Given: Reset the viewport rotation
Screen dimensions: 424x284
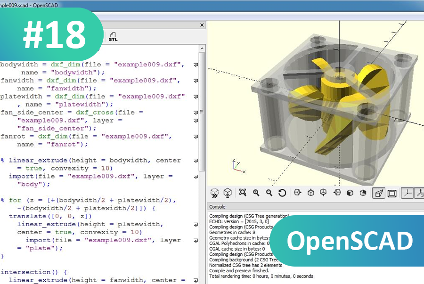Looking at the screenshot, I should [282, 193].
